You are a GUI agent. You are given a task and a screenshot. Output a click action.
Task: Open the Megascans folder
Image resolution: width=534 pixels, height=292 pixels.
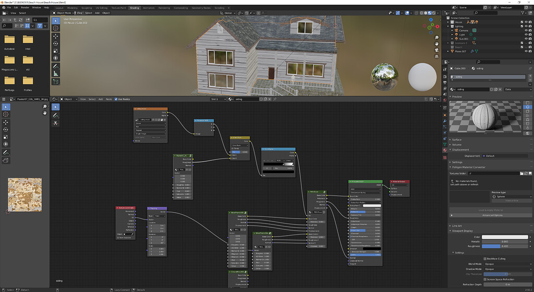pos(9,63)
